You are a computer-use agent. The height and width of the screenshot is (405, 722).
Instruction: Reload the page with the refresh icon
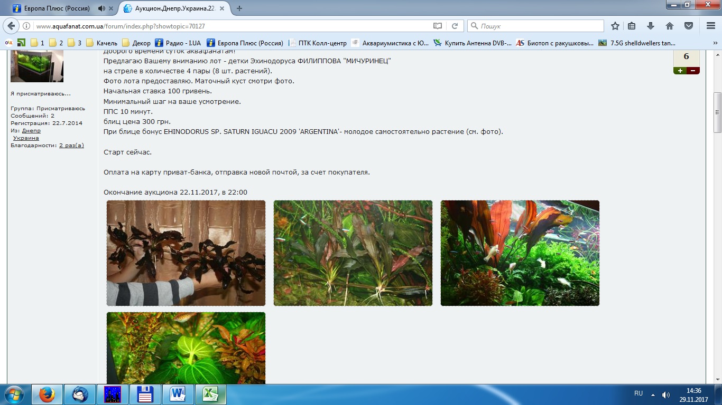click(454, 26)
